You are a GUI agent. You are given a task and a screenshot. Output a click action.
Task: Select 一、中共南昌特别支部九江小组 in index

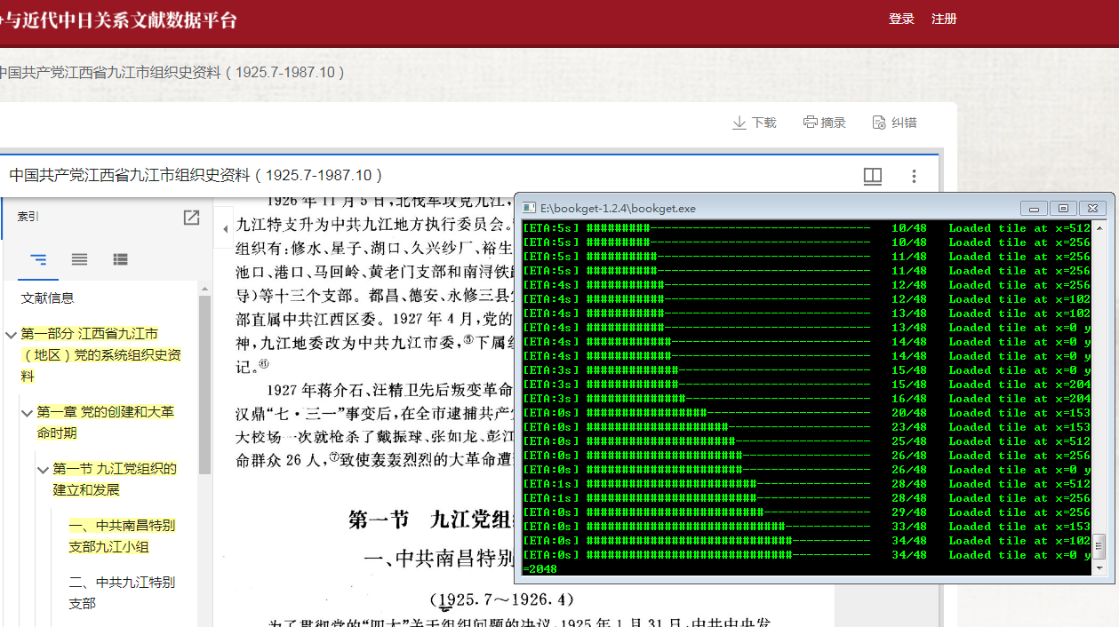122,536
